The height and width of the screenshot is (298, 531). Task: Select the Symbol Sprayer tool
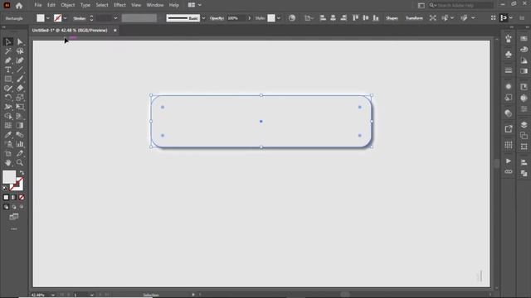[x=8, y=144]
